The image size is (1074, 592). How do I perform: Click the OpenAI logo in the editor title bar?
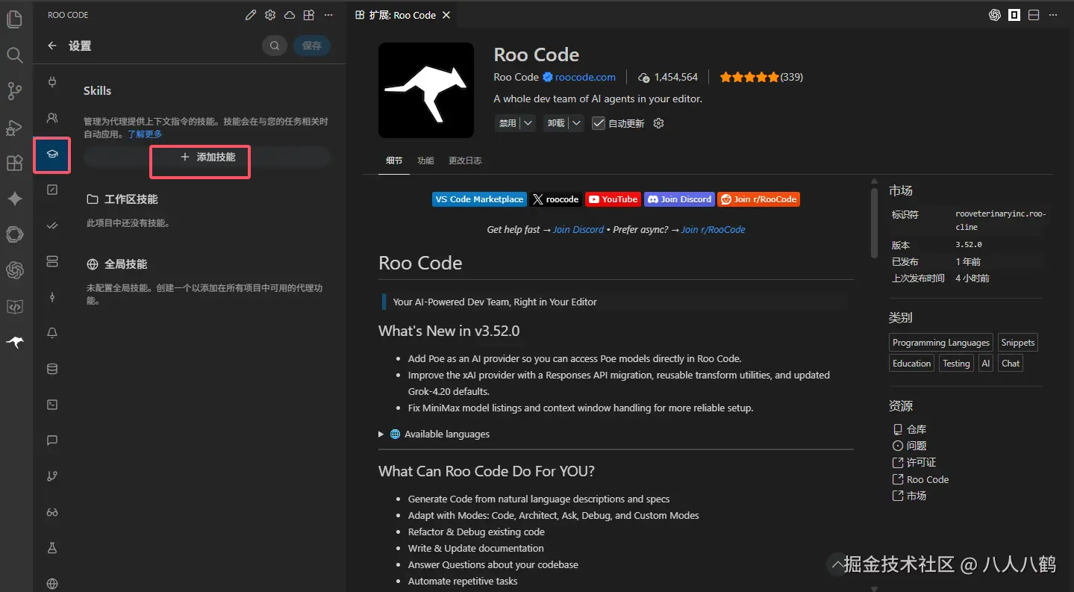click(x=995, y=15)
